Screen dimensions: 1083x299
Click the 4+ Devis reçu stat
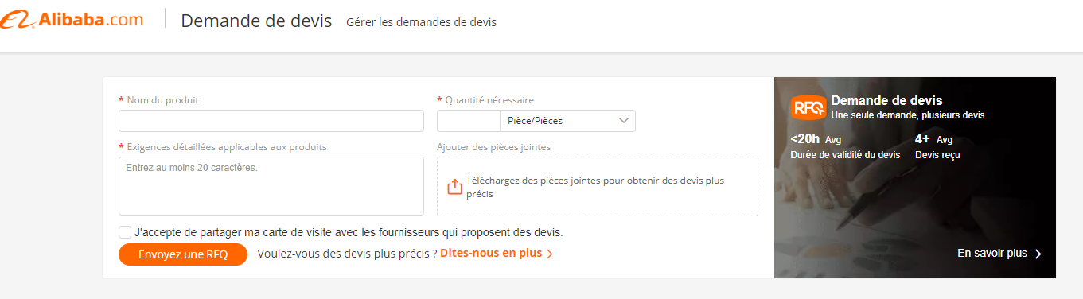937,146
